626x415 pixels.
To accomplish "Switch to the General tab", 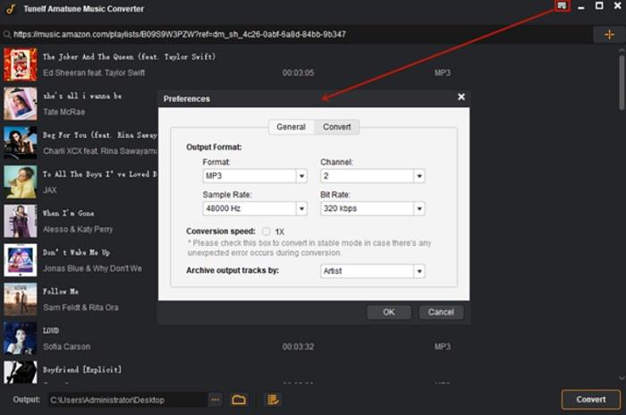I will 291,127.
